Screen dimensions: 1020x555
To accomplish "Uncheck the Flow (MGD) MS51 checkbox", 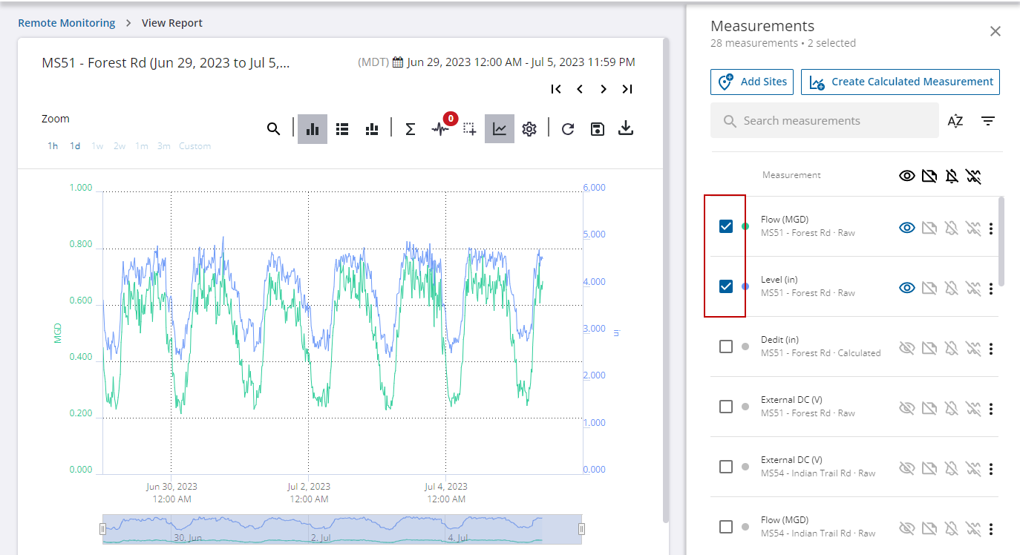I will pos(726,226).
